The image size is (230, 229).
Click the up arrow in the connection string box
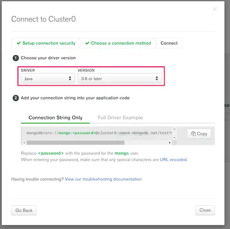click(x=174, y=129)
